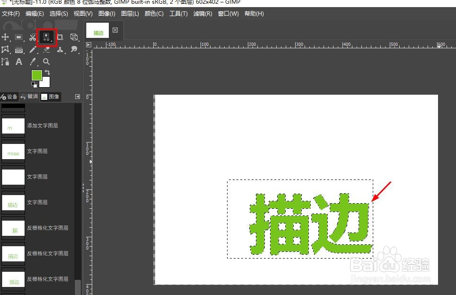The width and height of the screenshot is (456, 295).
Task: Switch to the 撤消 history tab
Action: click(x=30, y=97)
